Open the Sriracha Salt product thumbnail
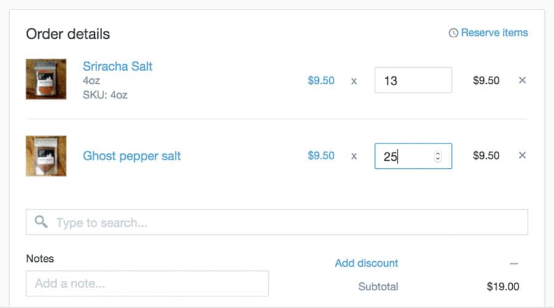 (x=46, y=79)
